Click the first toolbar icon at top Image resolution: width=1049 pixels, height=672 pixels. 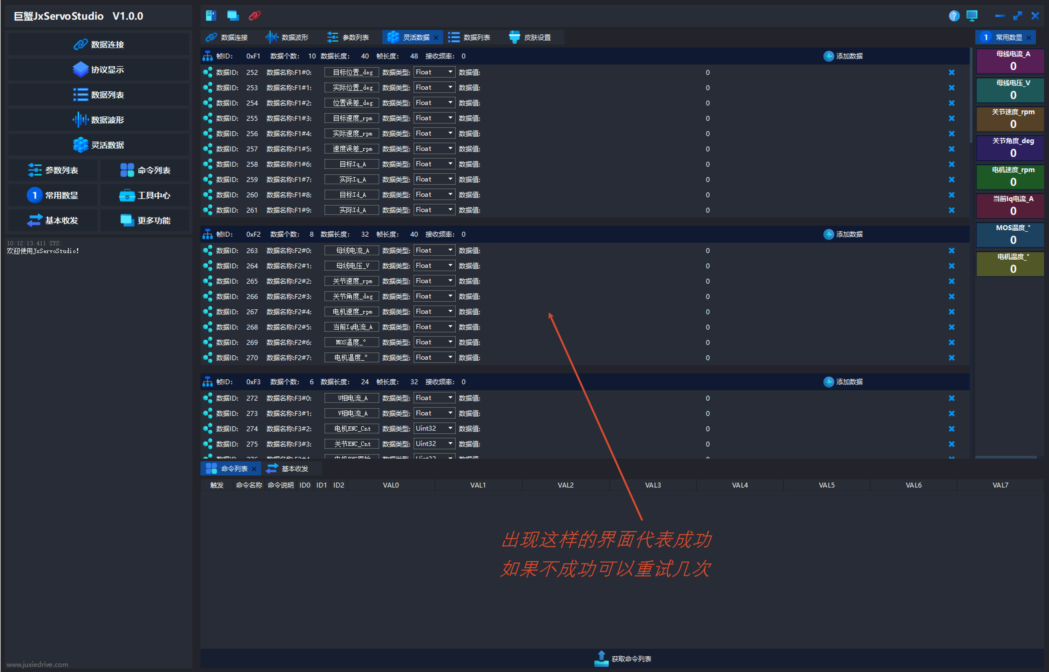[211, 16]
